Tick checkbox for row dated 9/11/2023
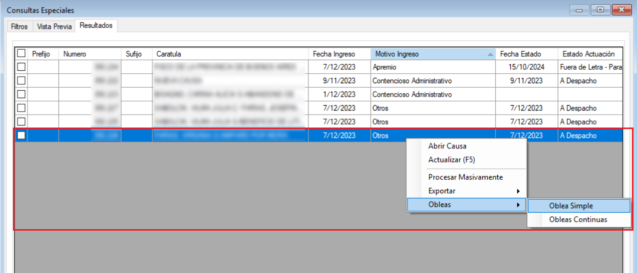This screenshot has height=273, width=637. [21, 80]
